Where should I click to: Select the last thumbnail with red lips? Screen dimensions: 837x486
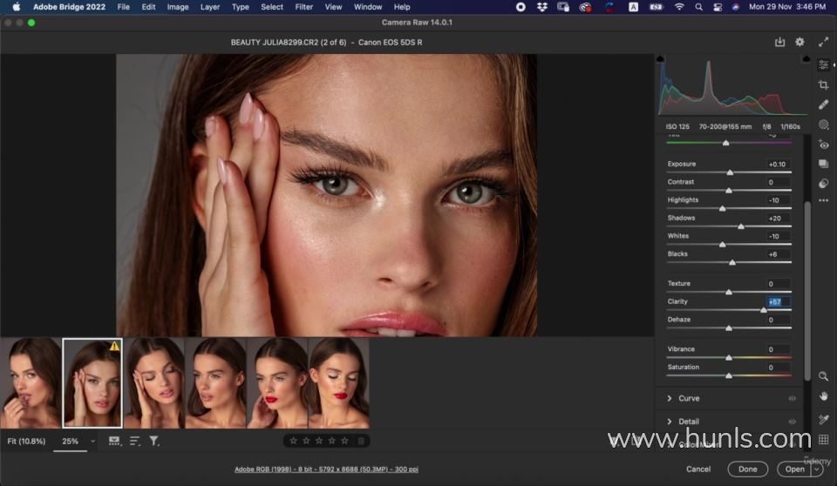click(338, 382)
